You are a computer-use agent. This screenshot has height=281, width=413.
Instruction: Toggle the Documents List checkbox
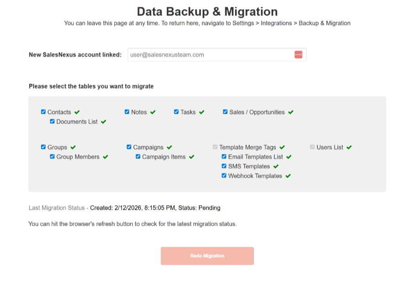(53, 122)
